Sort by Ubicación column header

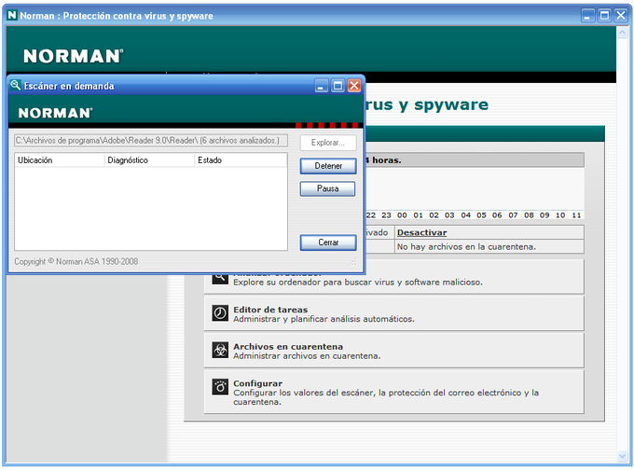coord(60,160)
